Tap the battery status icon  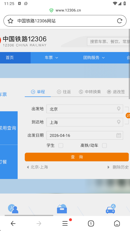[124, 3]
